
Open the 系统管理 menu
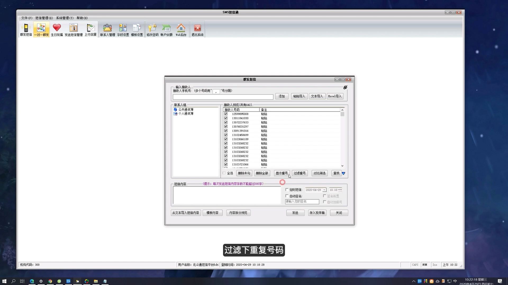(x=65, y=18)
